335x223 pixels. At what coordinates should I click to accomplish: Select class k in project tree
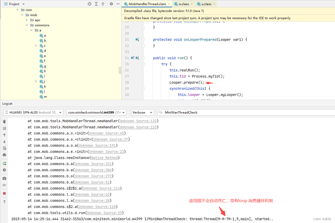coord(43,86)
